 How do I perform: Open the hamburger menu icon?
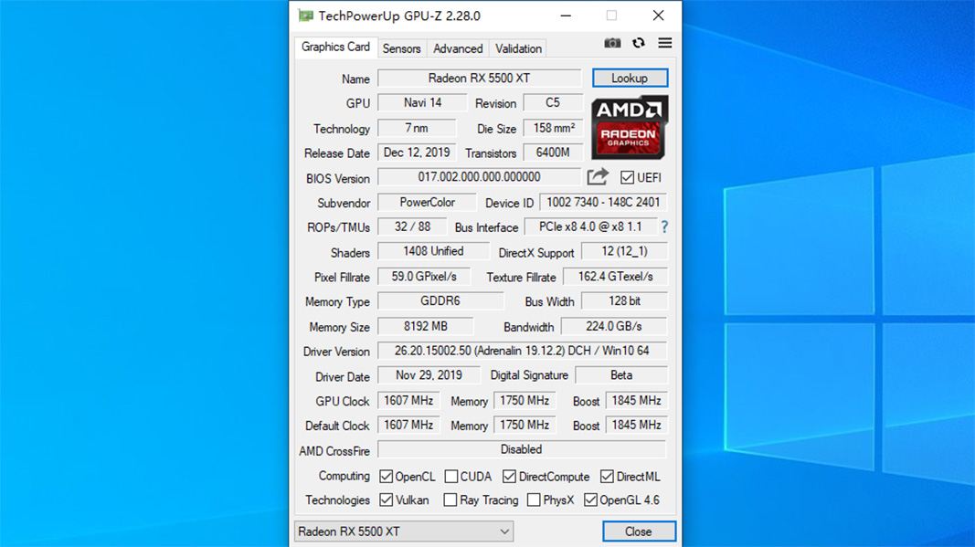[664, 43]
